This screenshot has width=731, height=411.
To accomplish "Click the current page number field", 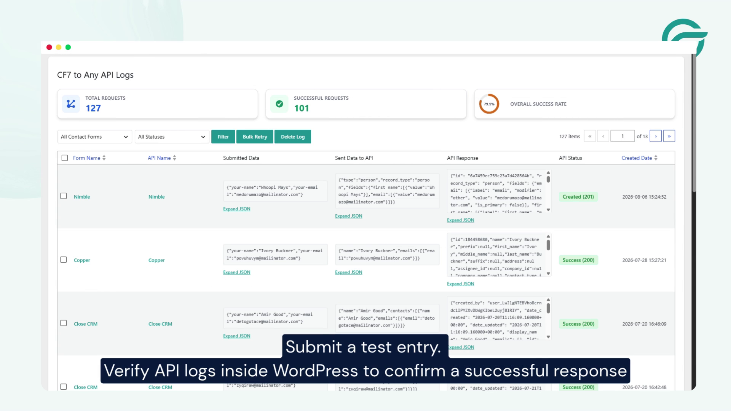I will pos(622,136).
